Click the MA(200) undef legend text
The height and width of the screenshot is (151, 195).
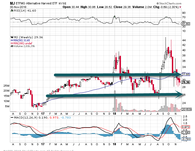point(23,43)
